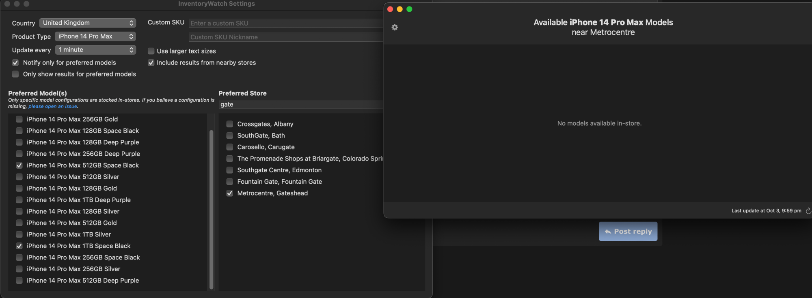Image resolution: width=812 pixels, height=298 pixels.
Task: Check iPhone 14 Pro Max 1TB Silver
Action: tap(19, 234)
